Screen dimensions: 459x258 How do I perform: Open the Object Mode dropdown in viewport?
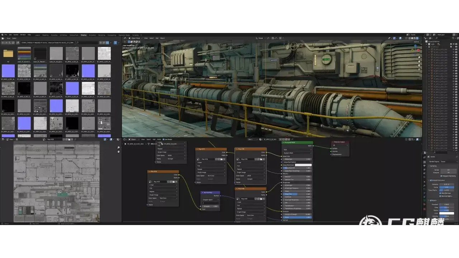[136, 38]
